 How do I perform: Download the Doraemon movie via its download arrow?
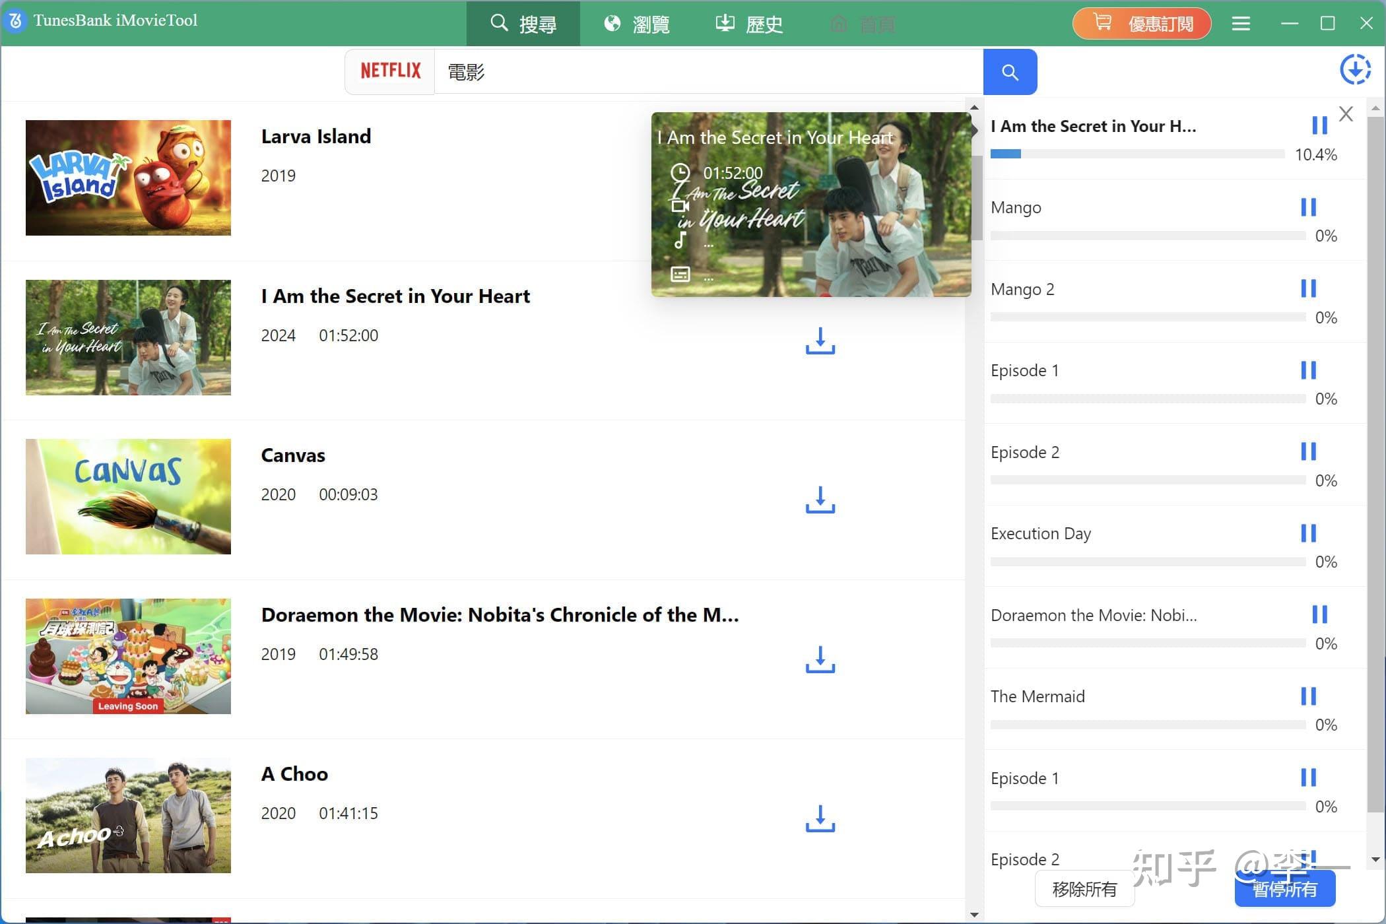pos(820,660)
